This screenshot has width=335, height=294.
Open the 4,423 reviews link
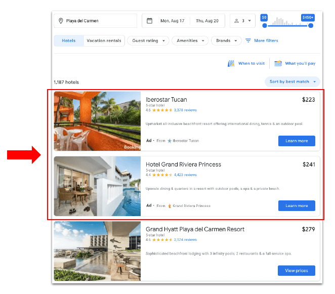pyautogui.click(x=185, y=175)
